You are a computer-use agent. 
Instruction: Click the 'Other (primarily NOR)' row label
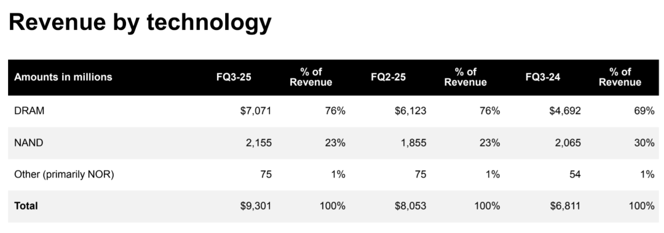(x=64, y=174)
